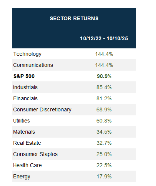
Task: Click the 10/12/22 - 10/10/25 date column header
Action: coord(104,39)
